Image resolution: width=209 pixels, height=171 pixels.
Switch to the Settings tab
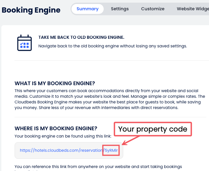120,9
